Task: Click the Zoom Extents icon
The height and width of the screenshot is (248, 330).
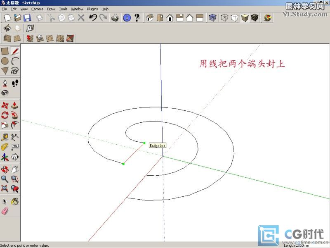Action: point(5,188)
